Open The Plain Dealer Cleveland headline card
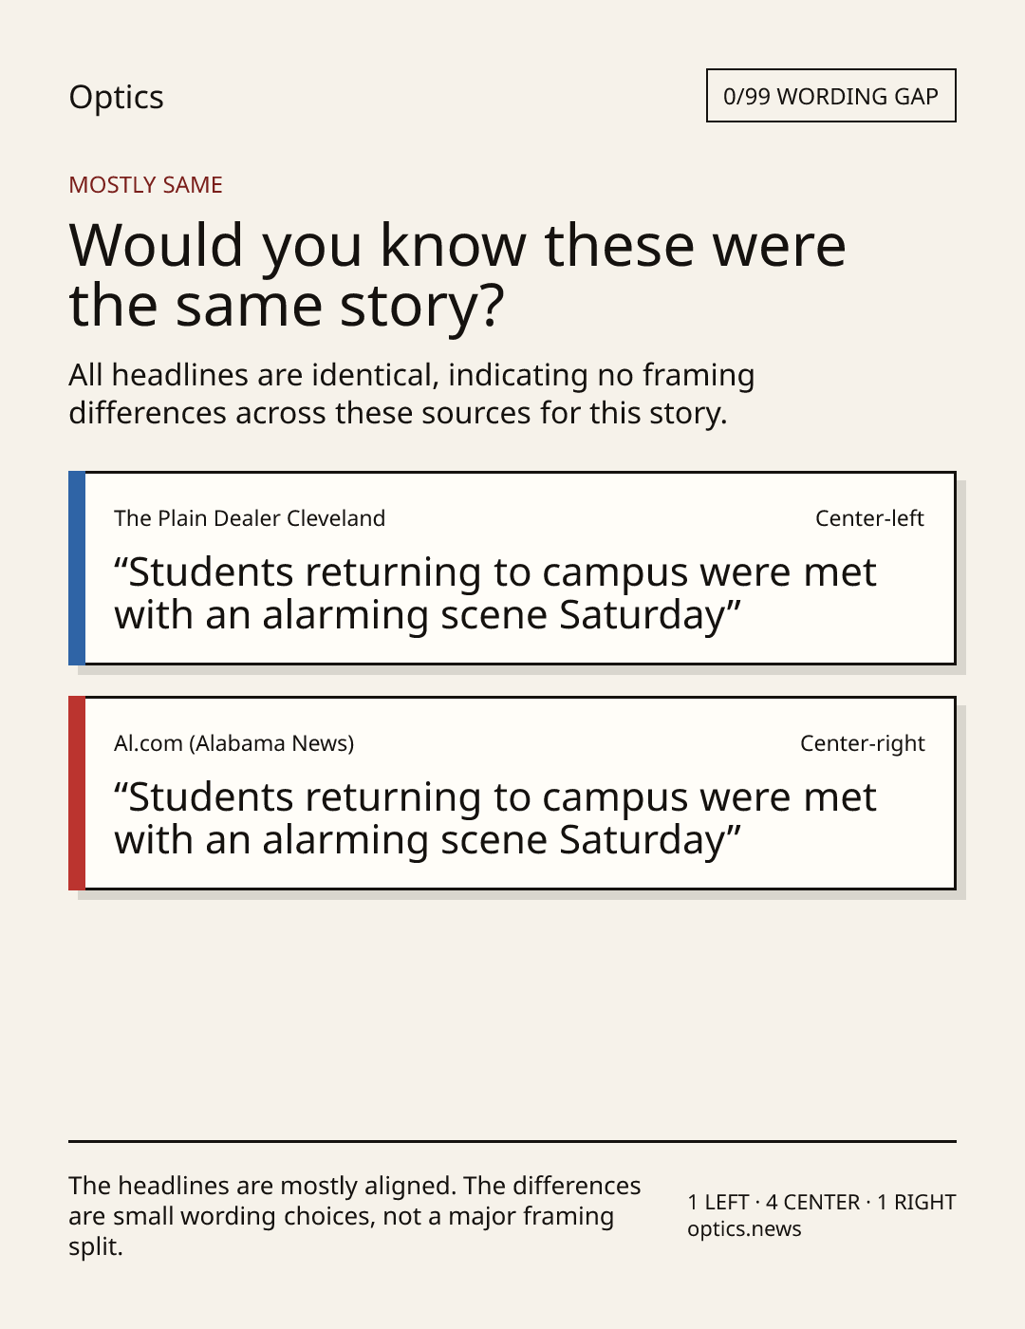The image size is (1025, 1329). coord(512,568)
